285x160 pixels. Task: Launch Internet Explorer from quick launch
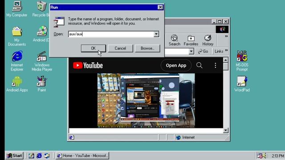click(39, 156)
